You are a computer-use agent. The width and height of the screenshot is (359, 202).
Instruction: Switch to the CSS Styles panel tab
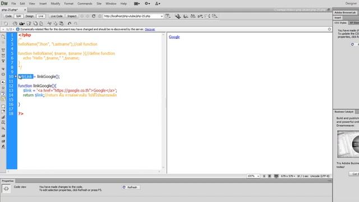tap(340, 23)
